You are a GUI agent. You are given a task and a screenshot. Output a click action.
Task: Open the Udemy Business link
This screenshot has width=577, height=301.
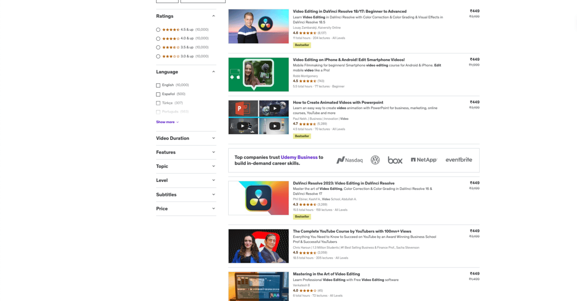click(299, 157)
